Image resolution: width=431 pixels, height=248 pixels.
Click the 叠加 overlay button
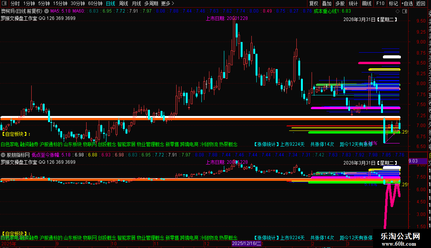327,3
